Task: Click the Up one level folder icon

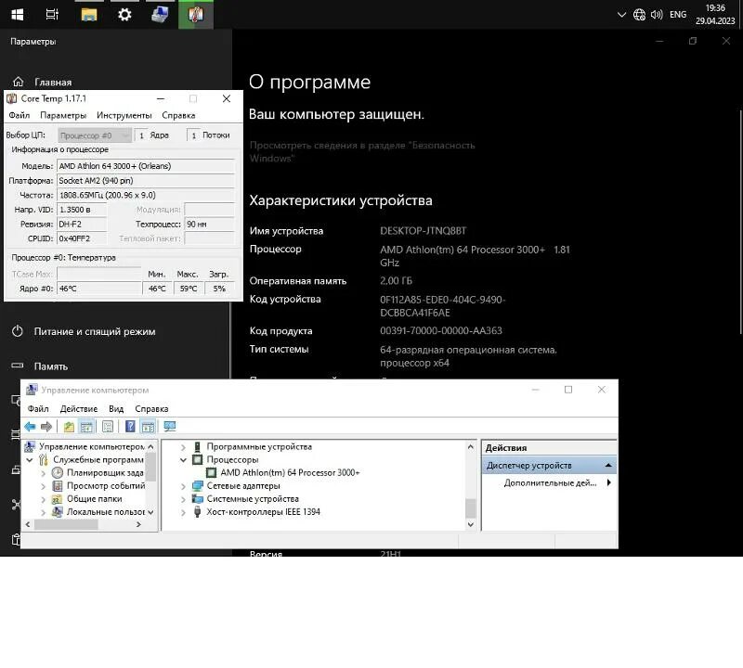Action: click(69, 427)
